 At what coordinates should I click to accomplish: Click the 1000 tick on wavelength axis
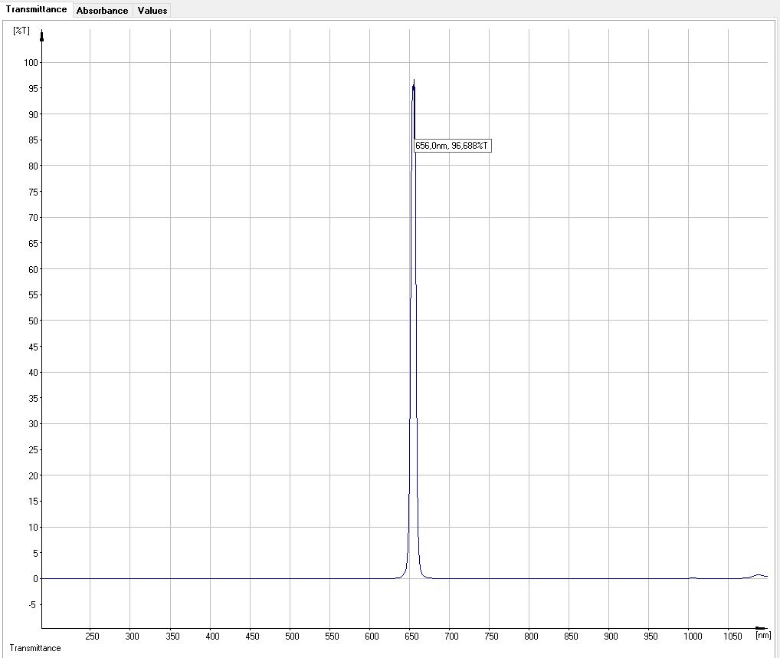[693, 636]
